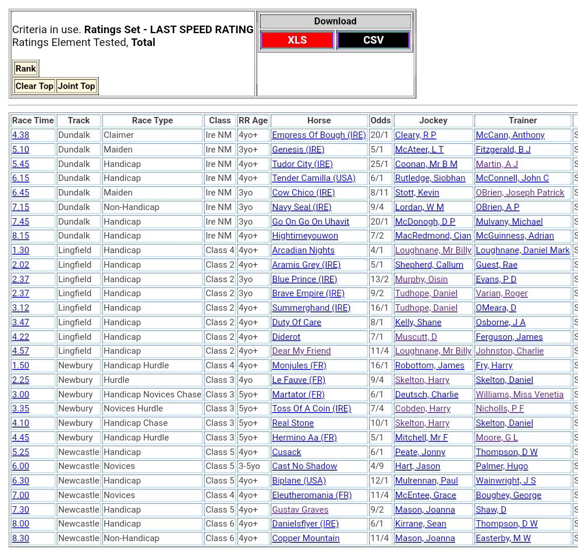Select the Clear Top button
The height and width of the screenshot is (558, 578).
click(34, 86)
